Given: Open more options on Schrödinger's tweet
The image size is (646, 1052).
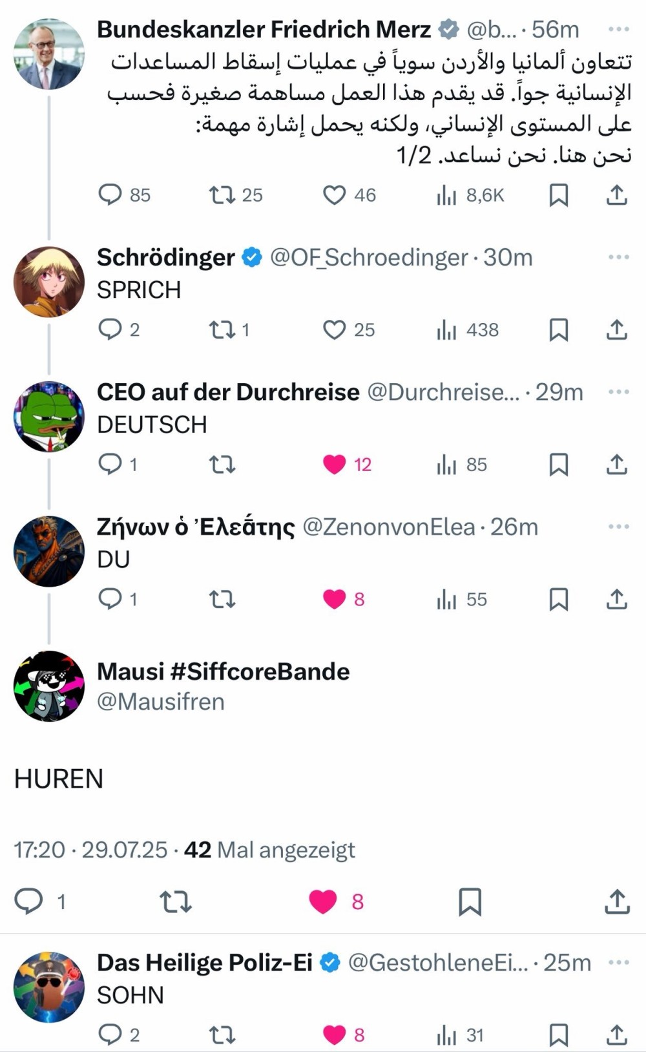Looking at the screenshot, I should (618, 257).
